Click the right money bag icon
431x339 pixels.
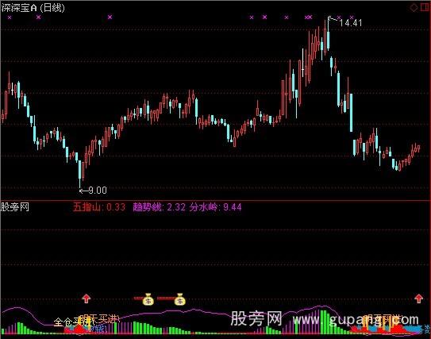coord(179,299)
